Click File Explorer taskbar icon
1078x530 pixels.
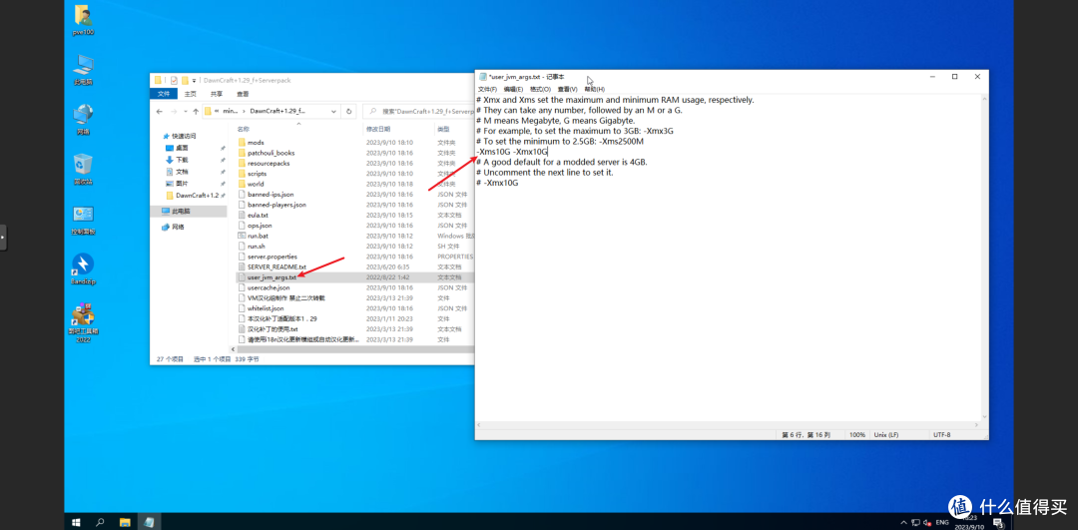click(x=125, y=522)
